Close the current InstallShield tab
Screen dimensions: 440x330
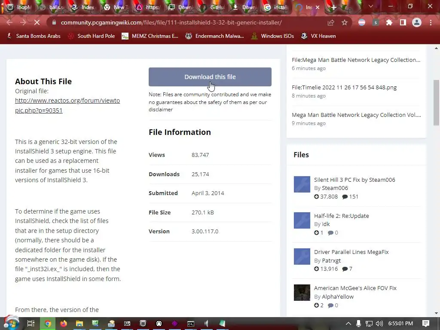click(x=318, y=7)
